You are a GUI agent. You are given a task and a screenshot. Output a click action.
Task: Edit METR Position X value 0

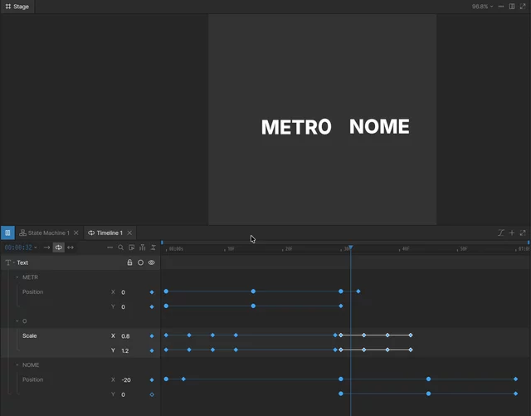124,292
